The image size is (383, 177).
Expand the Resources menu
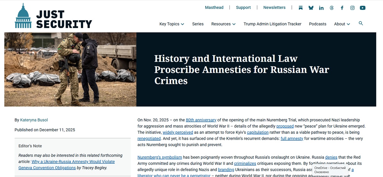[223, 24]
